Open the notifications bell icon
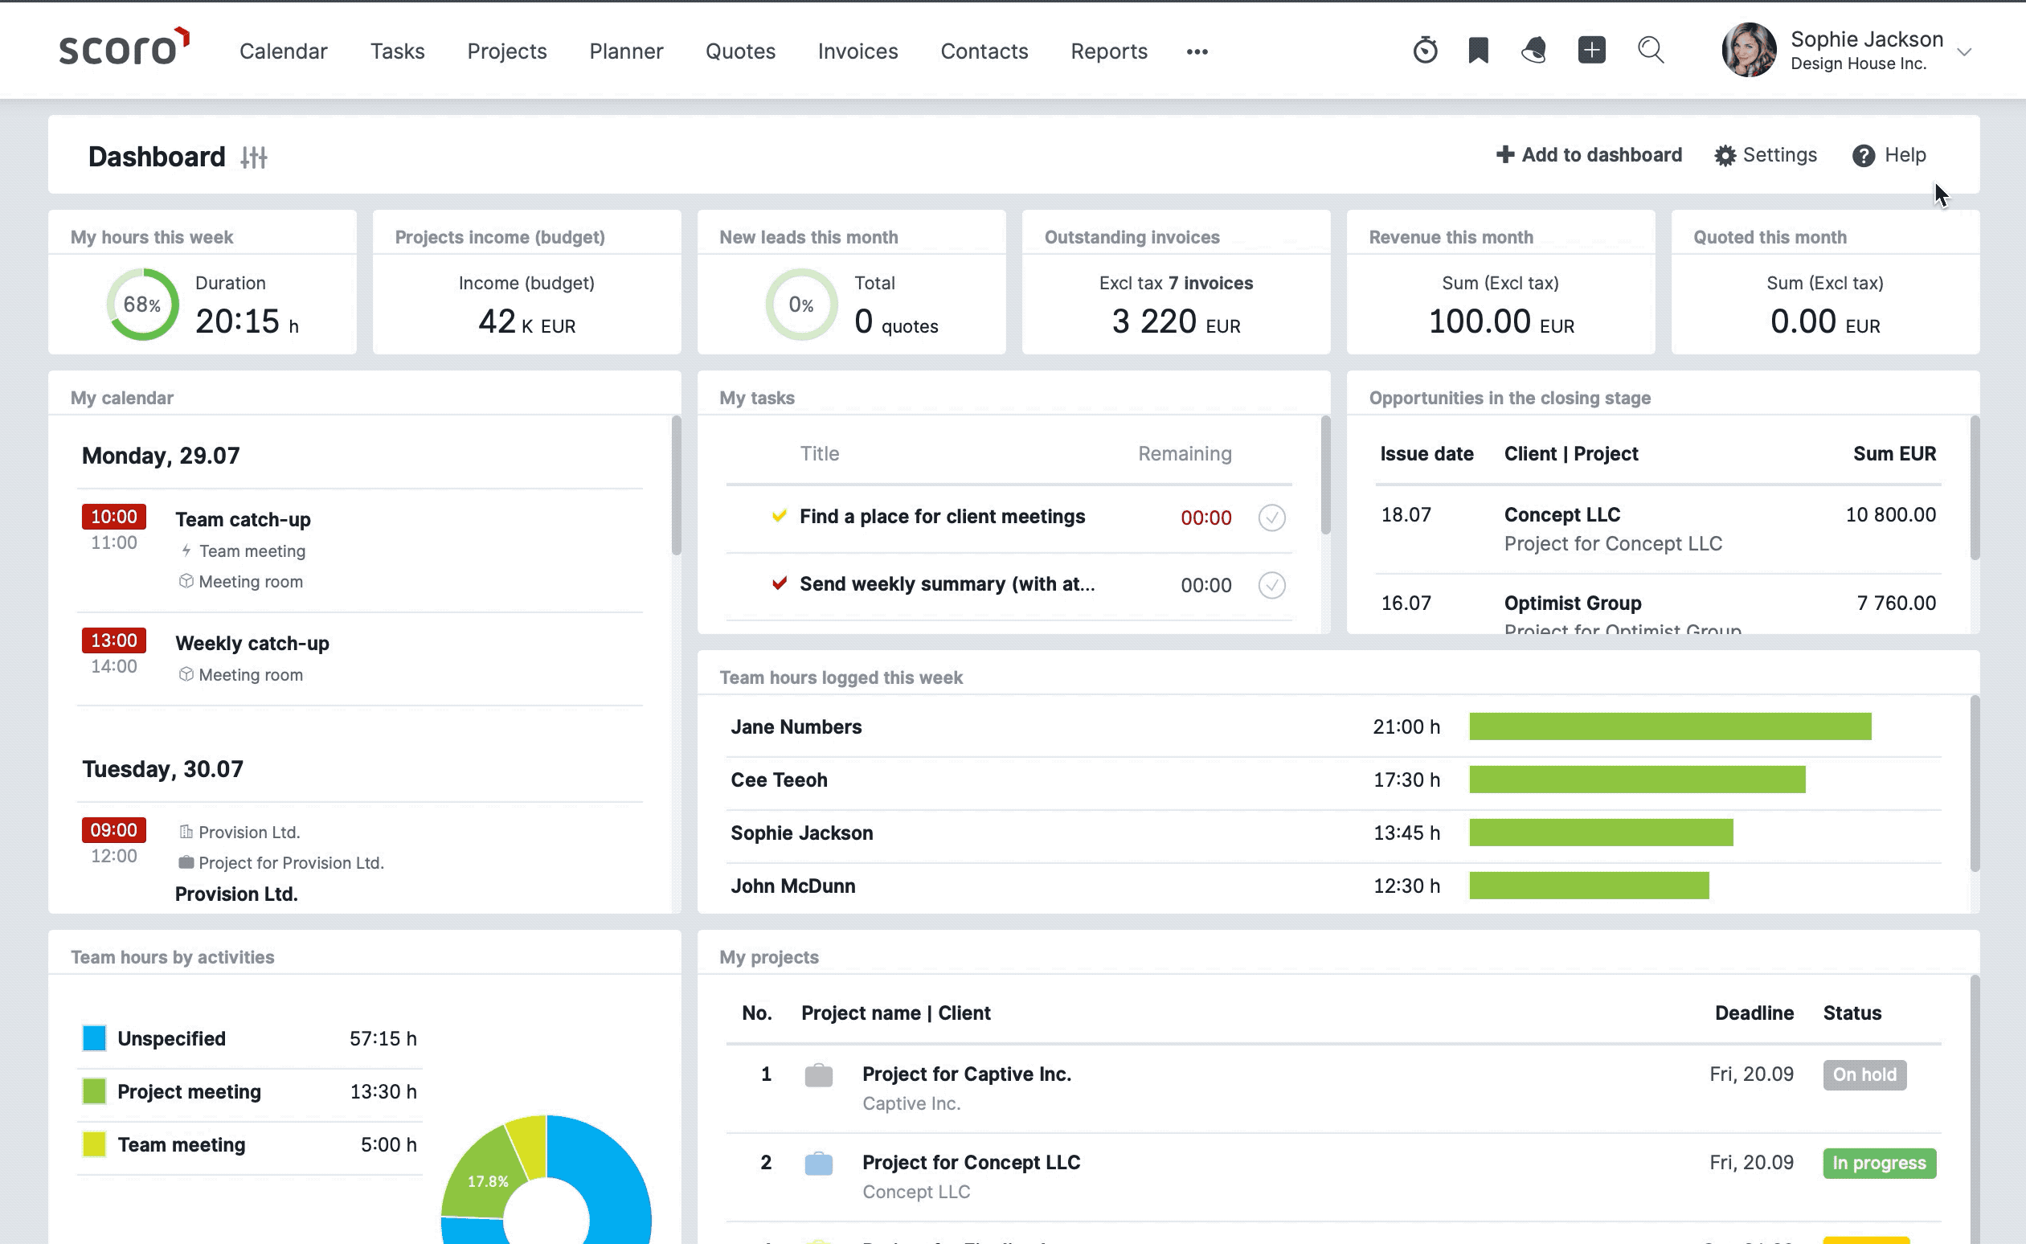The width and height of the screenshot is (2026, 1244). pyautogui.click(x=1533, y=50)
